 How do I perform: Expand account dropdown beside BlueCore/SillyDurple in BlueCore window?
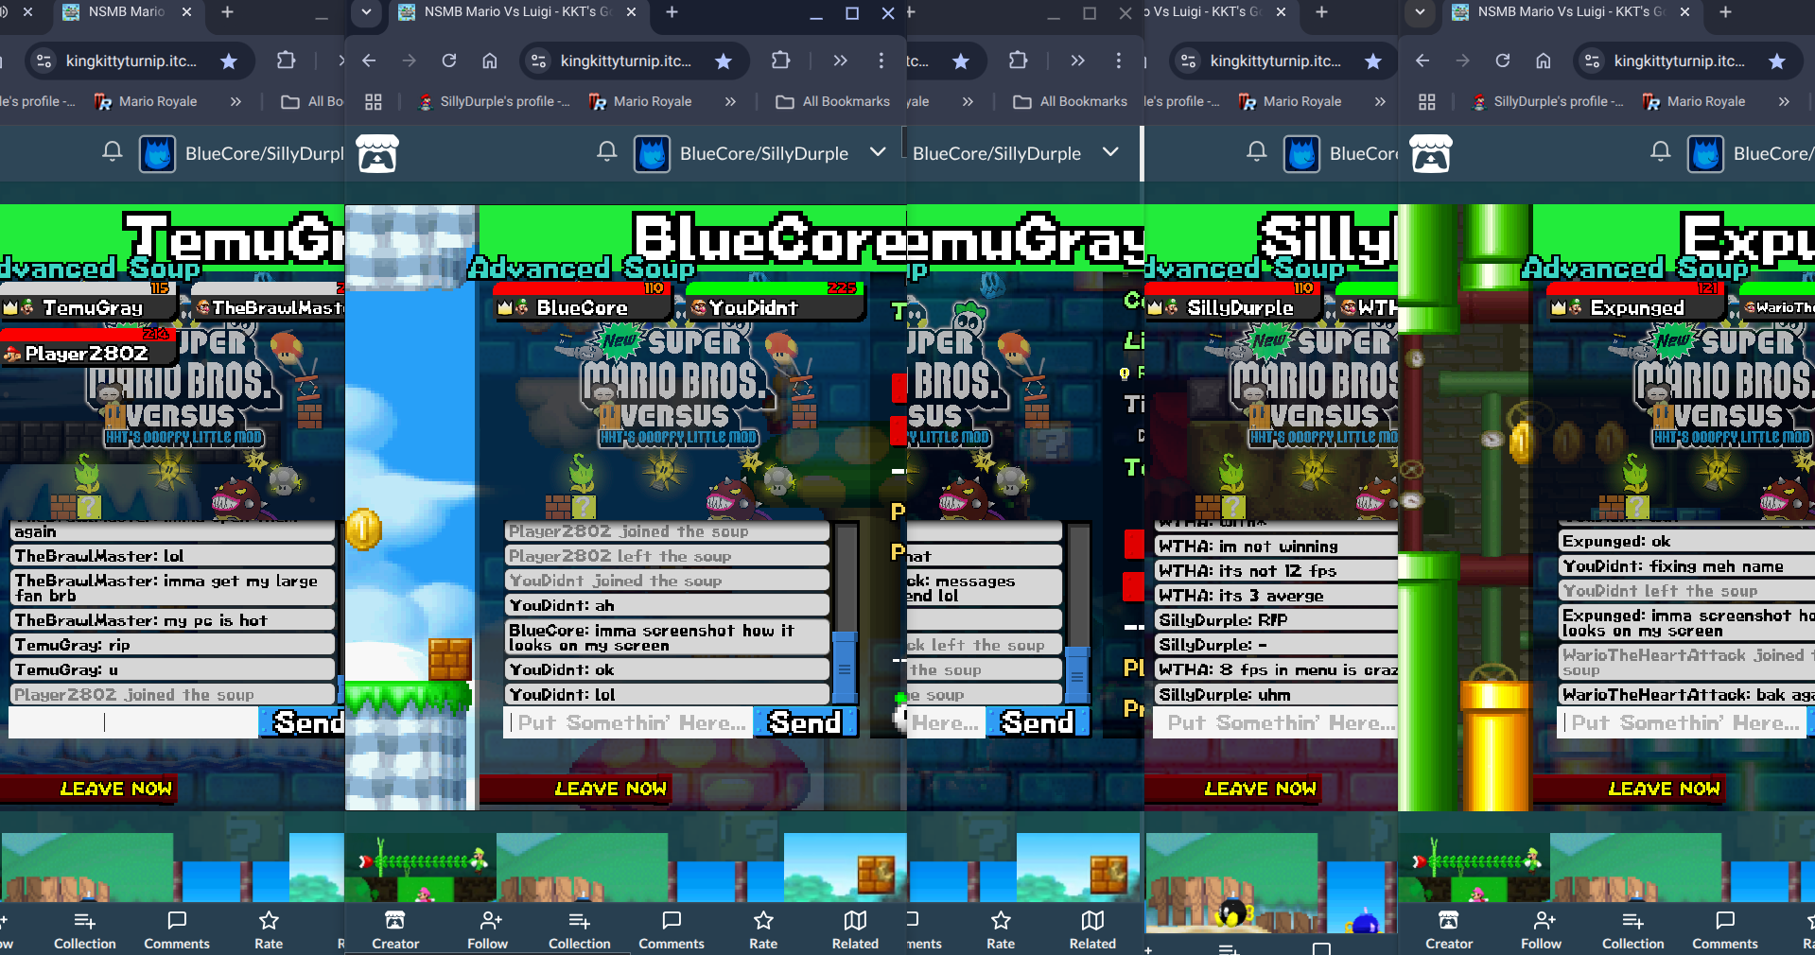878,152
